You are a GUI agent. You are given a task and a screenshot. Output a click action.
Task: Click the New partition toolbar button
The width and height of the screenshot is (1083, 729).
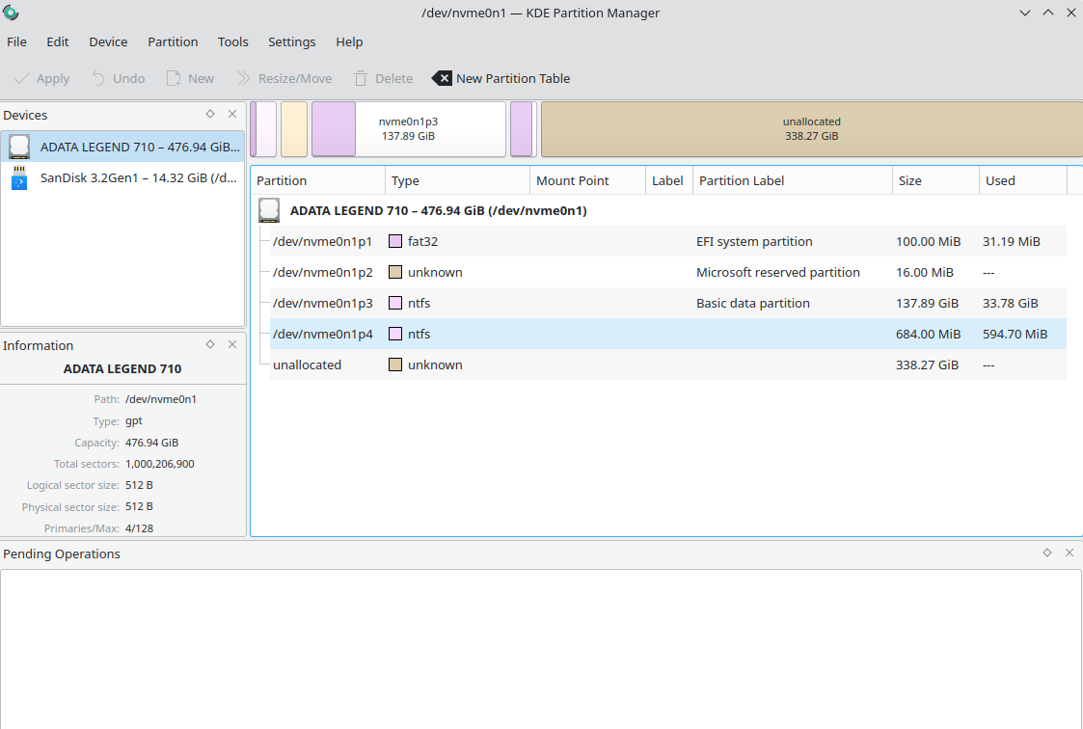click(190, 79)
